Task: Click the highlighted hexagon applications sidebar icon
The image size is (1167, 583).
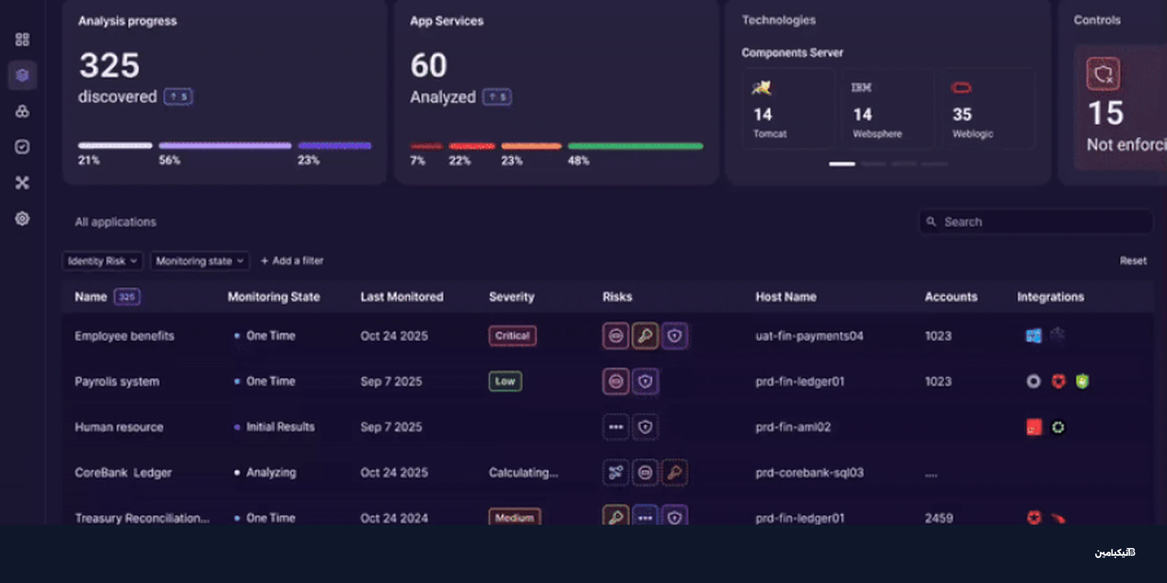Action: [22, 75]
